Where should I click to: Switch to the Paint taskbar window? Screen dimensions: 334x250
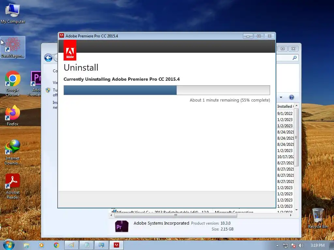(71, 245)
